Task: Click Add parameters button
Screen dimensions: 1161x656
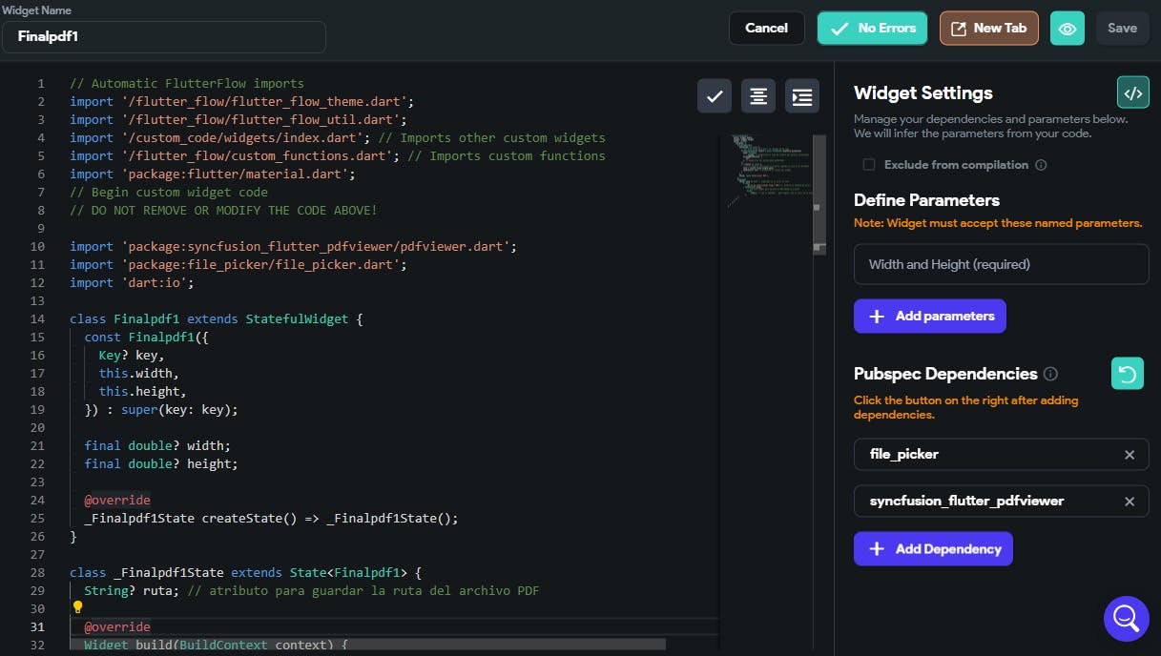Action: coord(929,317)
